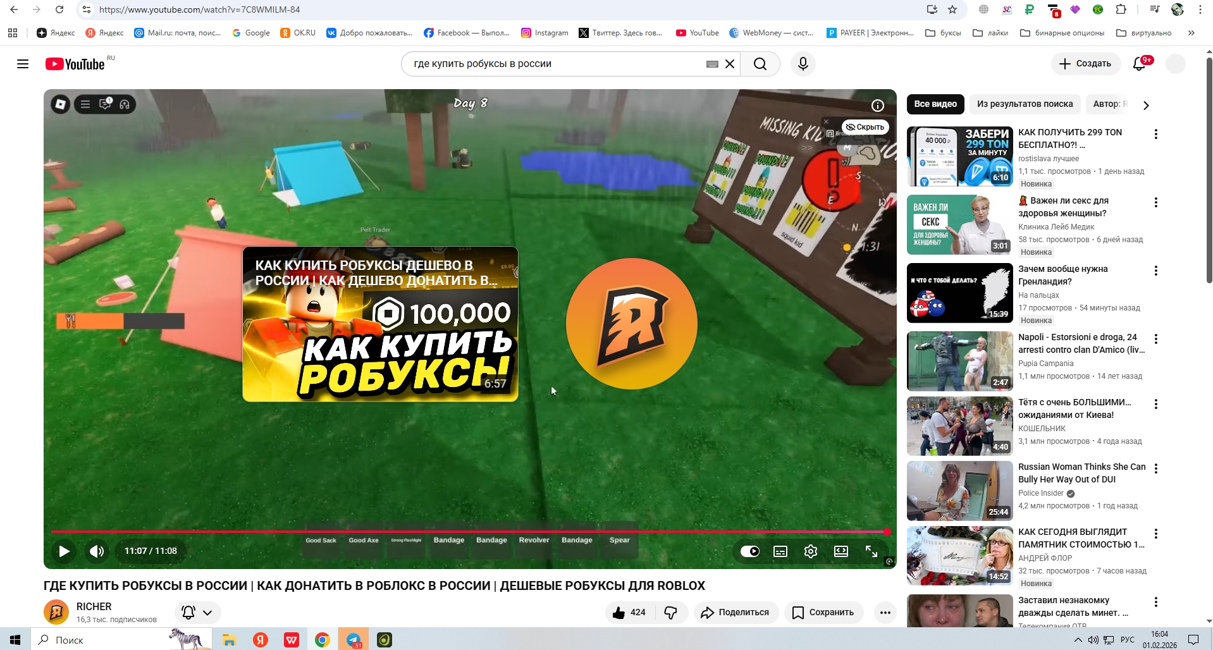Open suggested video КАК КУПИТЬ РОБУКСЫ ДЕШЕВО
Viewport: 1213px width, 650px height.
tap(380, 324)
